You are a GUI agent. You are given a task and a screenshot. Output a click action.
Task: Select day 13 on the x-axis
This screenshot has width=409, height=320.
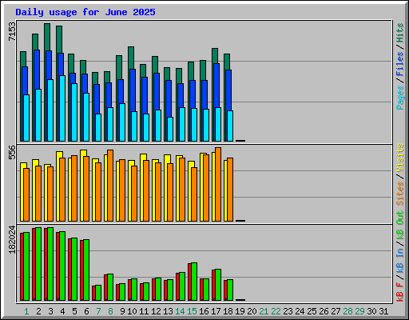[168, 311]
